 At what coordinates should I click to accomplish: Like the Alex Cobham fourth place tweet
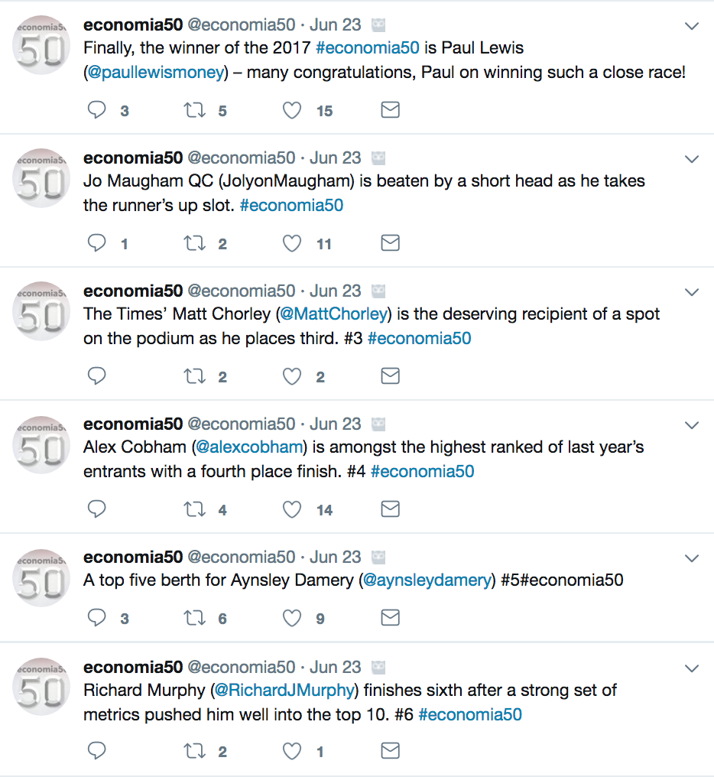(292, 509)
